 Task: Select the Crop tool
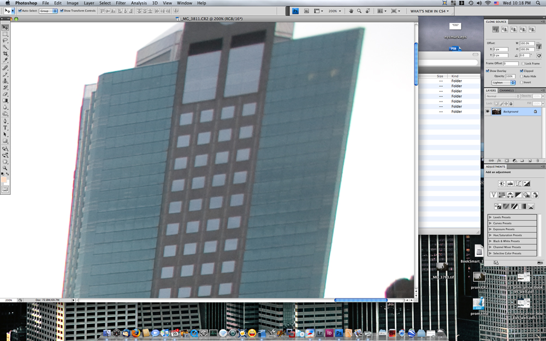(x=5, y=53)
